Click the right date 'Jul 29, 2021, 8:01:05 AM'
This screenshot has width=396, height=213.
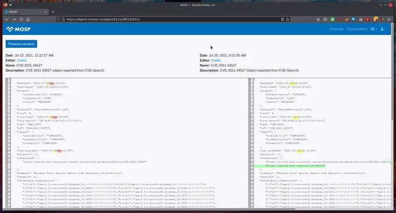[x=227, y=55]
